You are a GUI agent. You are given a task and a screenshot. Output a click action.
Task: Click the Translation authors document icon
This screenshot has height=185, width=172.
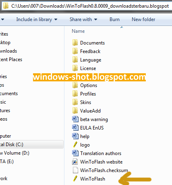point(75,153)
